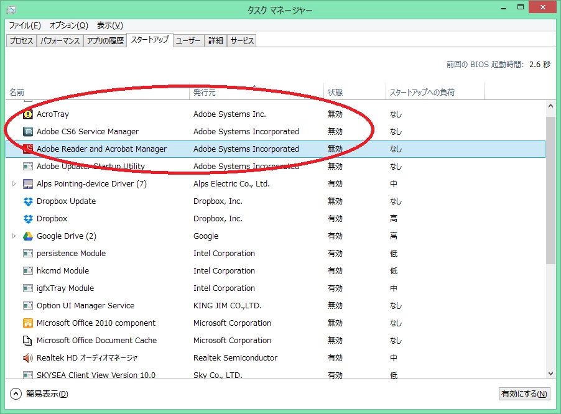
Task: Click the Adobe CS6 Service Manager icon
Action: coord(28,132)
